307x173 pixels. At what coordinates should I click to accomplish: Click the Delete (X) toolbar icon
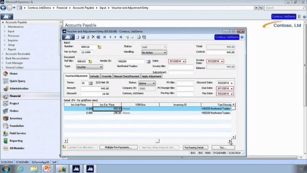(93, 37)
